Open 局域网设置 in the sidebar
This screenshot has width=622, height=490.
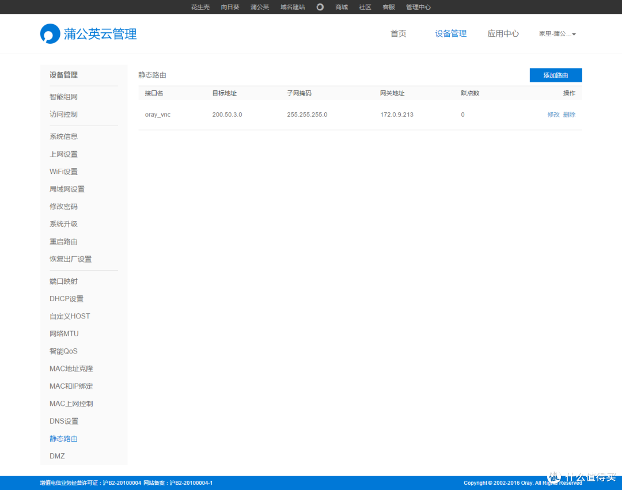(67, 189)
